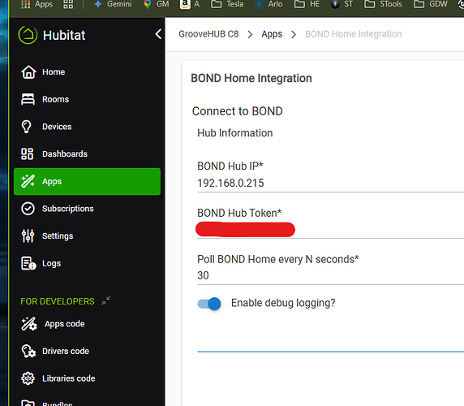Click the Settings sliders icon
This screenshot has width=464, height=406.
click(x=28, y=236)
